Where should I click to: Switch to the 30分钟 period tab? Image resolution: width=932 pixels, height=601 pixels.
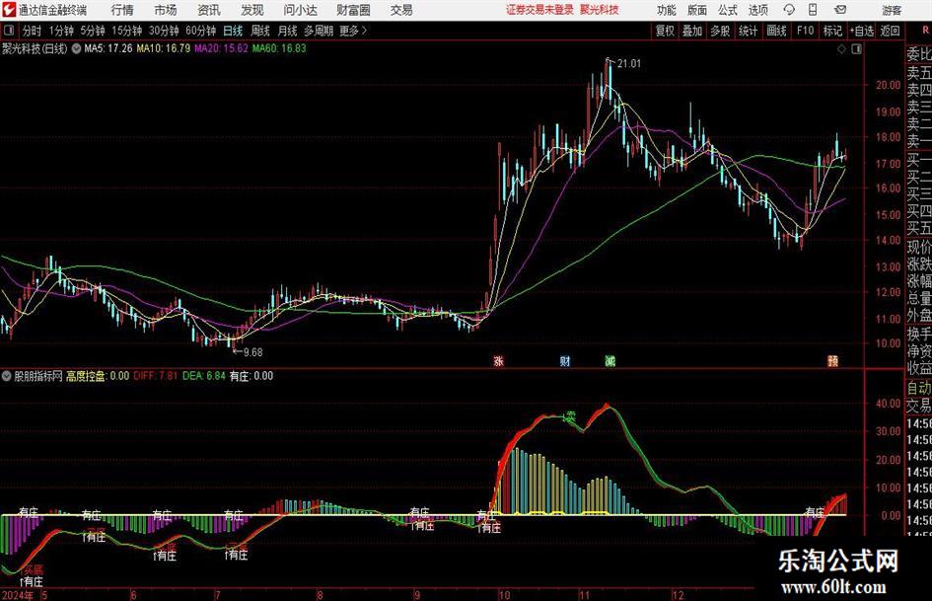point(164,31)
